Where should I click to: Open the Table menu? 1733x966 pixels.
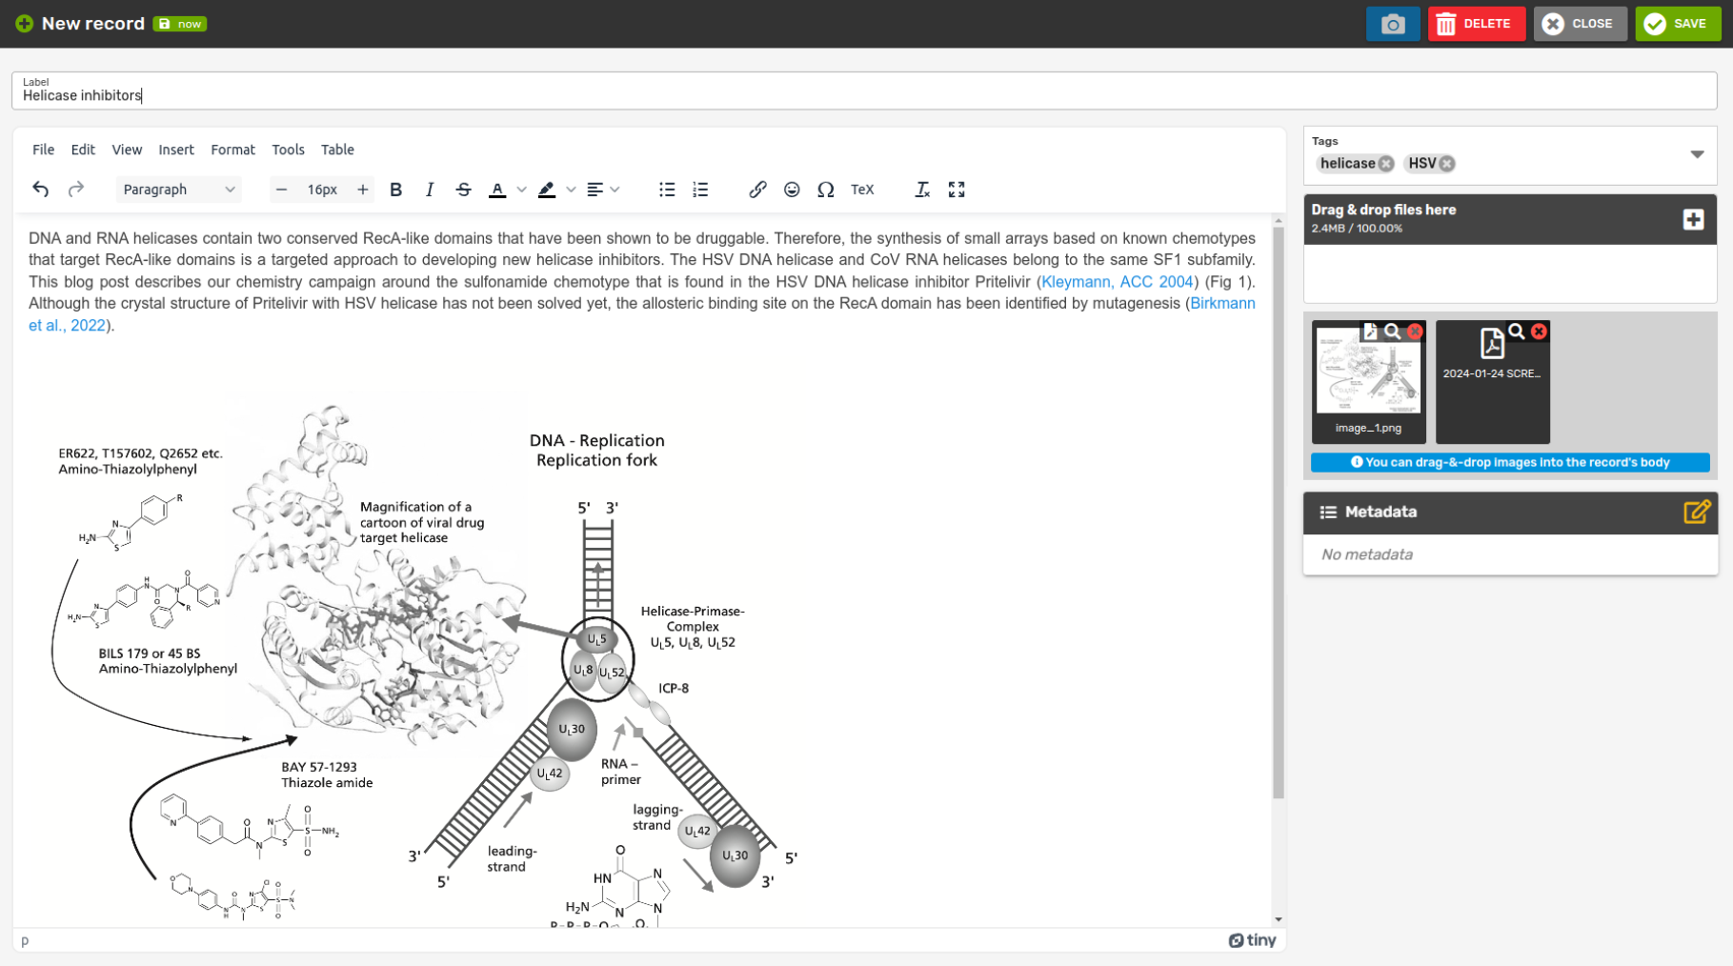pyautogui.click(x=337, y=150)
